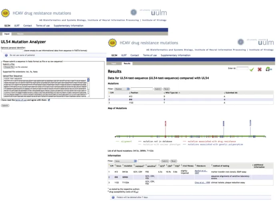Sort Information table by the mutation column
Image resolution: width=276 pixels, height=201 pixels.
click(x=128, y=166)
